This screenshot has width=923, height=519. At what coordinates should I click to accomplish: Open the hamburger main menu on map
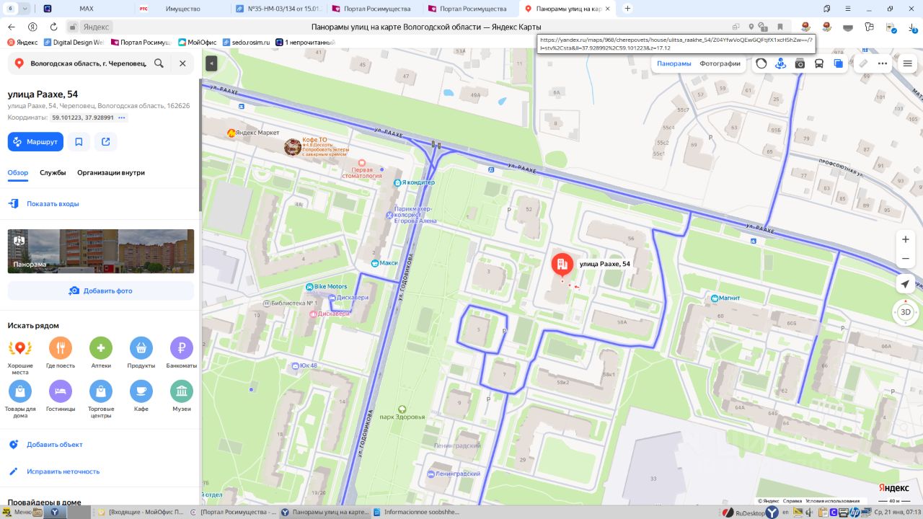[908, 63]
